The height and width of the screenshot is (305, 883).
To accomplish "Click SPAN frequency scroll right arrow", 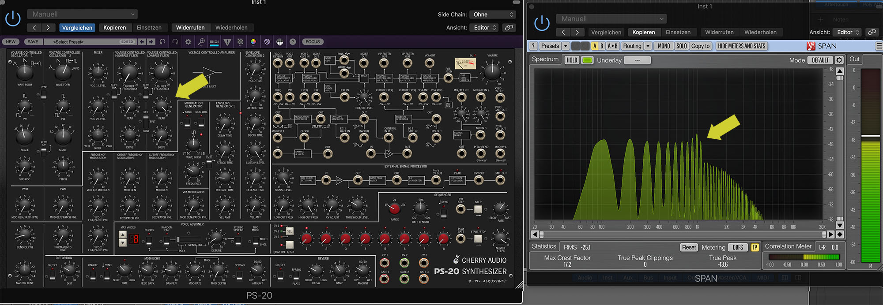I will (831, 234).
